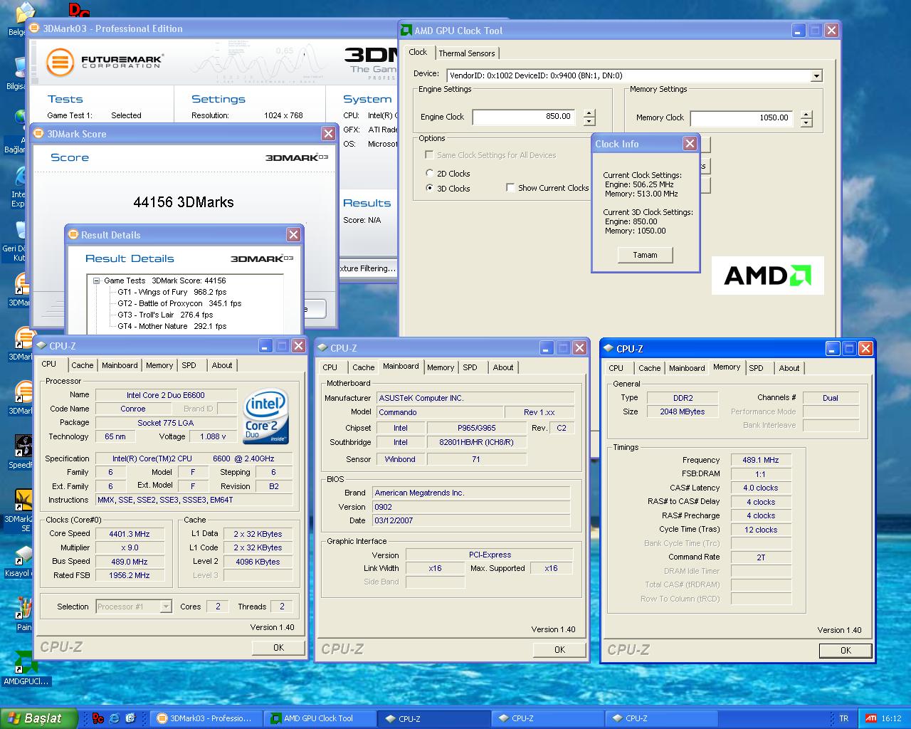Viewport: 911px width, 729px height.
Task: Click OK in the middle CPU-Z window
Action: 559,650
